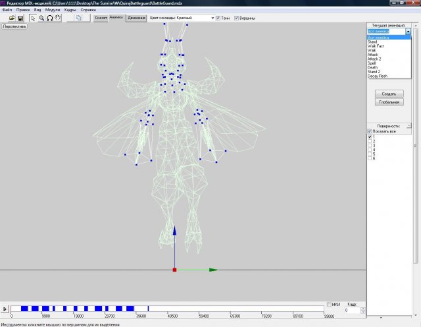The width and height of the screenshot is (421, 327).
Task: Choose Walk Fast in animation list
Action: [377, 45]
